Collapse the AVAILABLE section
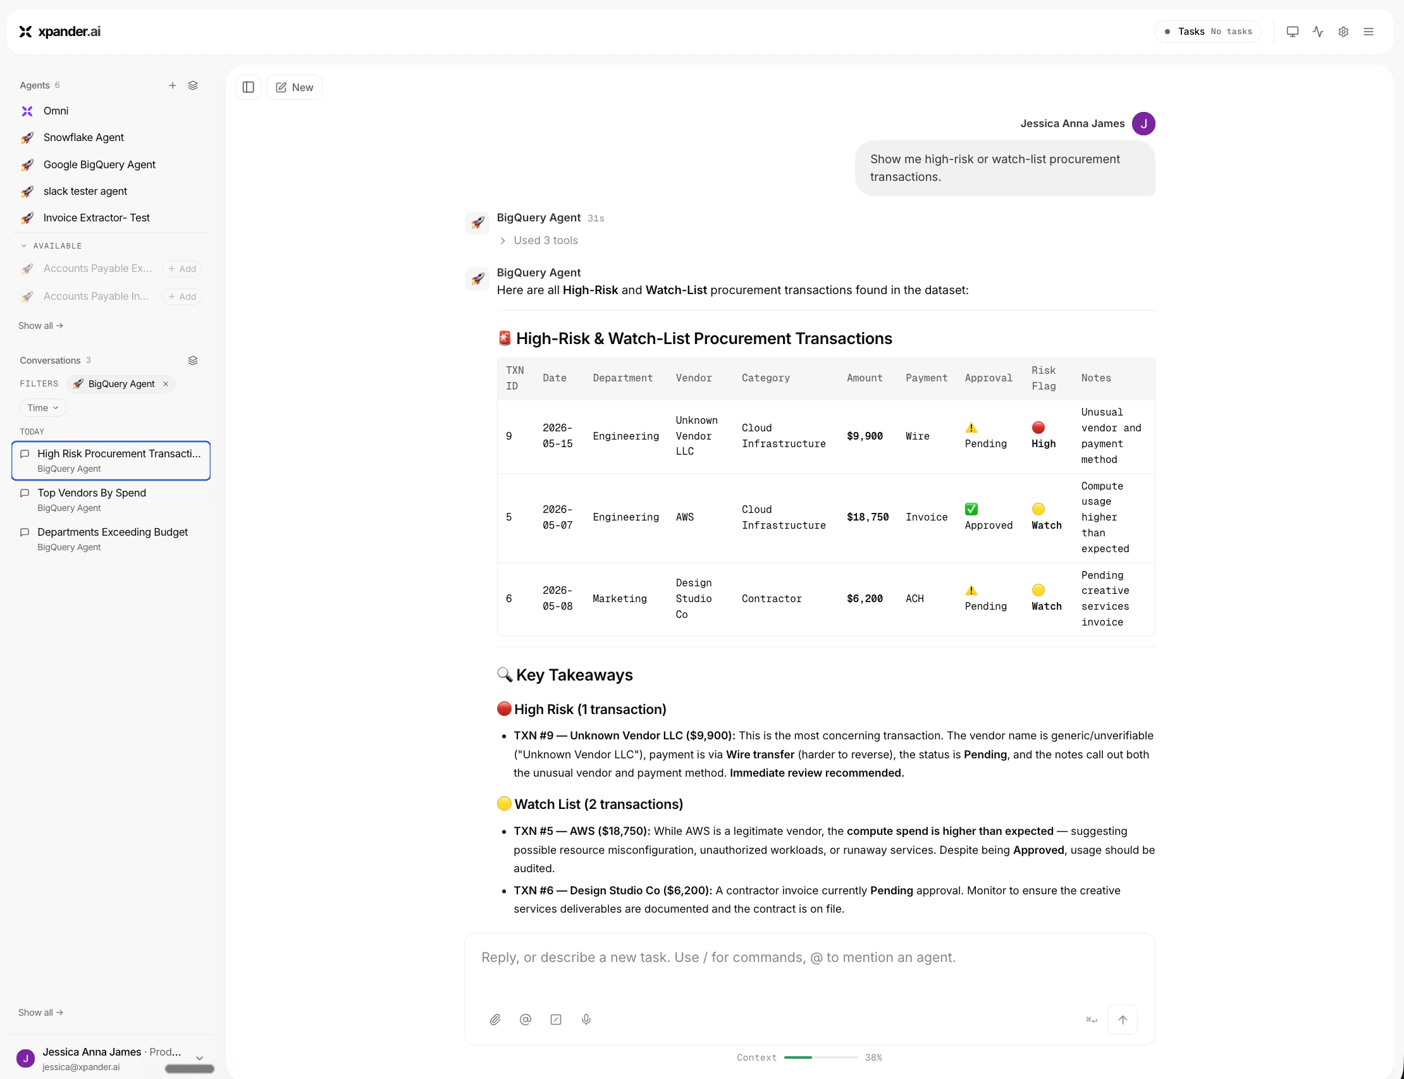 click(x=51, y=246)
